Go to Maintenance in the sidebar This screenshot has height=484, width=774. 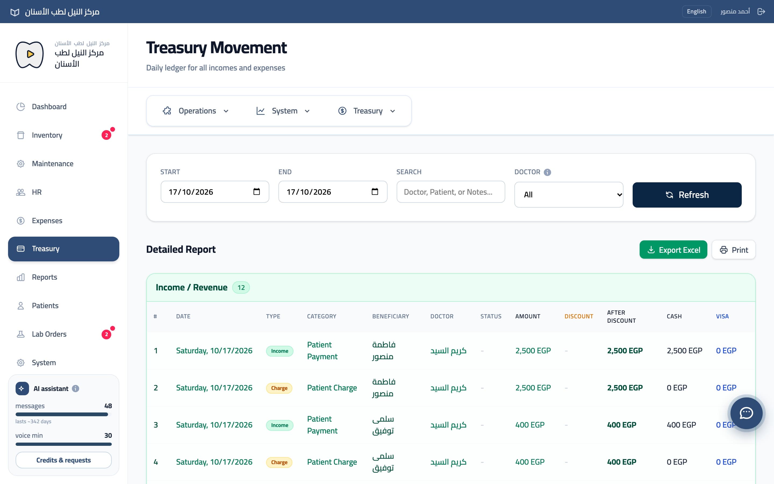pyautogui.click(x=64, y=163)
